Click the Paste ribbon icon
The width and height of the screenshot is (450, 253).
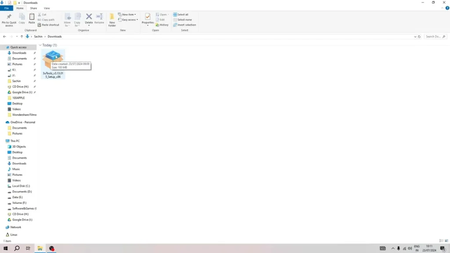(32, 19)
